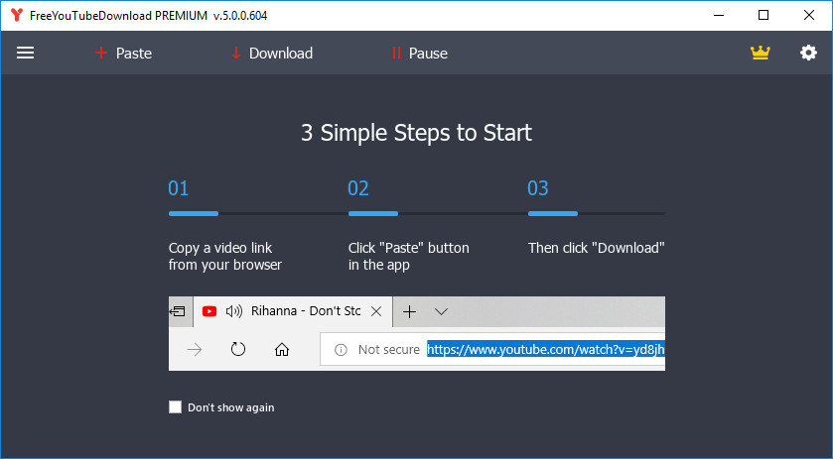Enable the "Don't show again" checkbox

(176, 407)
